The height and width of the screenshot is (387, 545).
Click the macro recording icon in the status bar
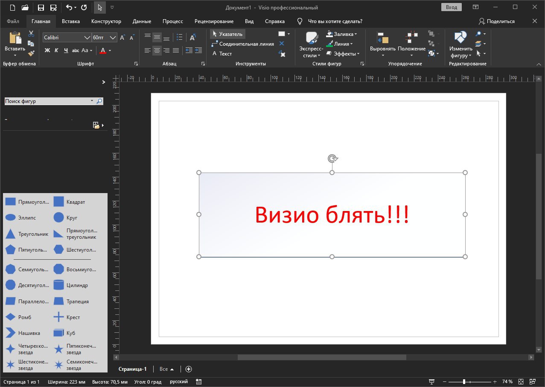click(x=199, y=381)
